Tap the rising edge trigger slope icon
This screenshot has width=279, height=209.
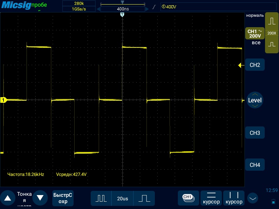[154, 7]
